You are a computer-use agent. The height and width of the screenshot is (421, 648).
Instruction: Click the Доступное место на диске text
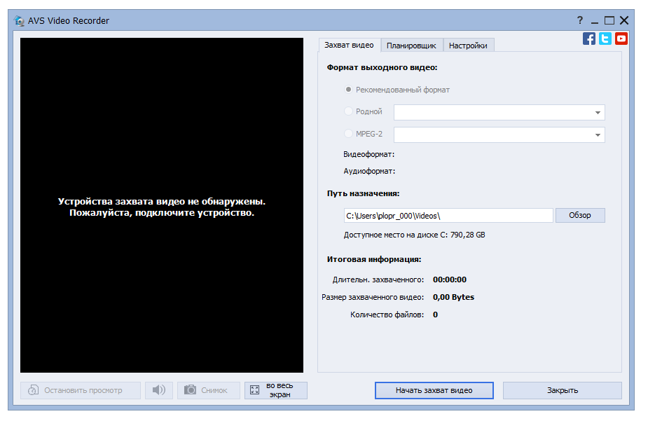[x=415, y=235]
